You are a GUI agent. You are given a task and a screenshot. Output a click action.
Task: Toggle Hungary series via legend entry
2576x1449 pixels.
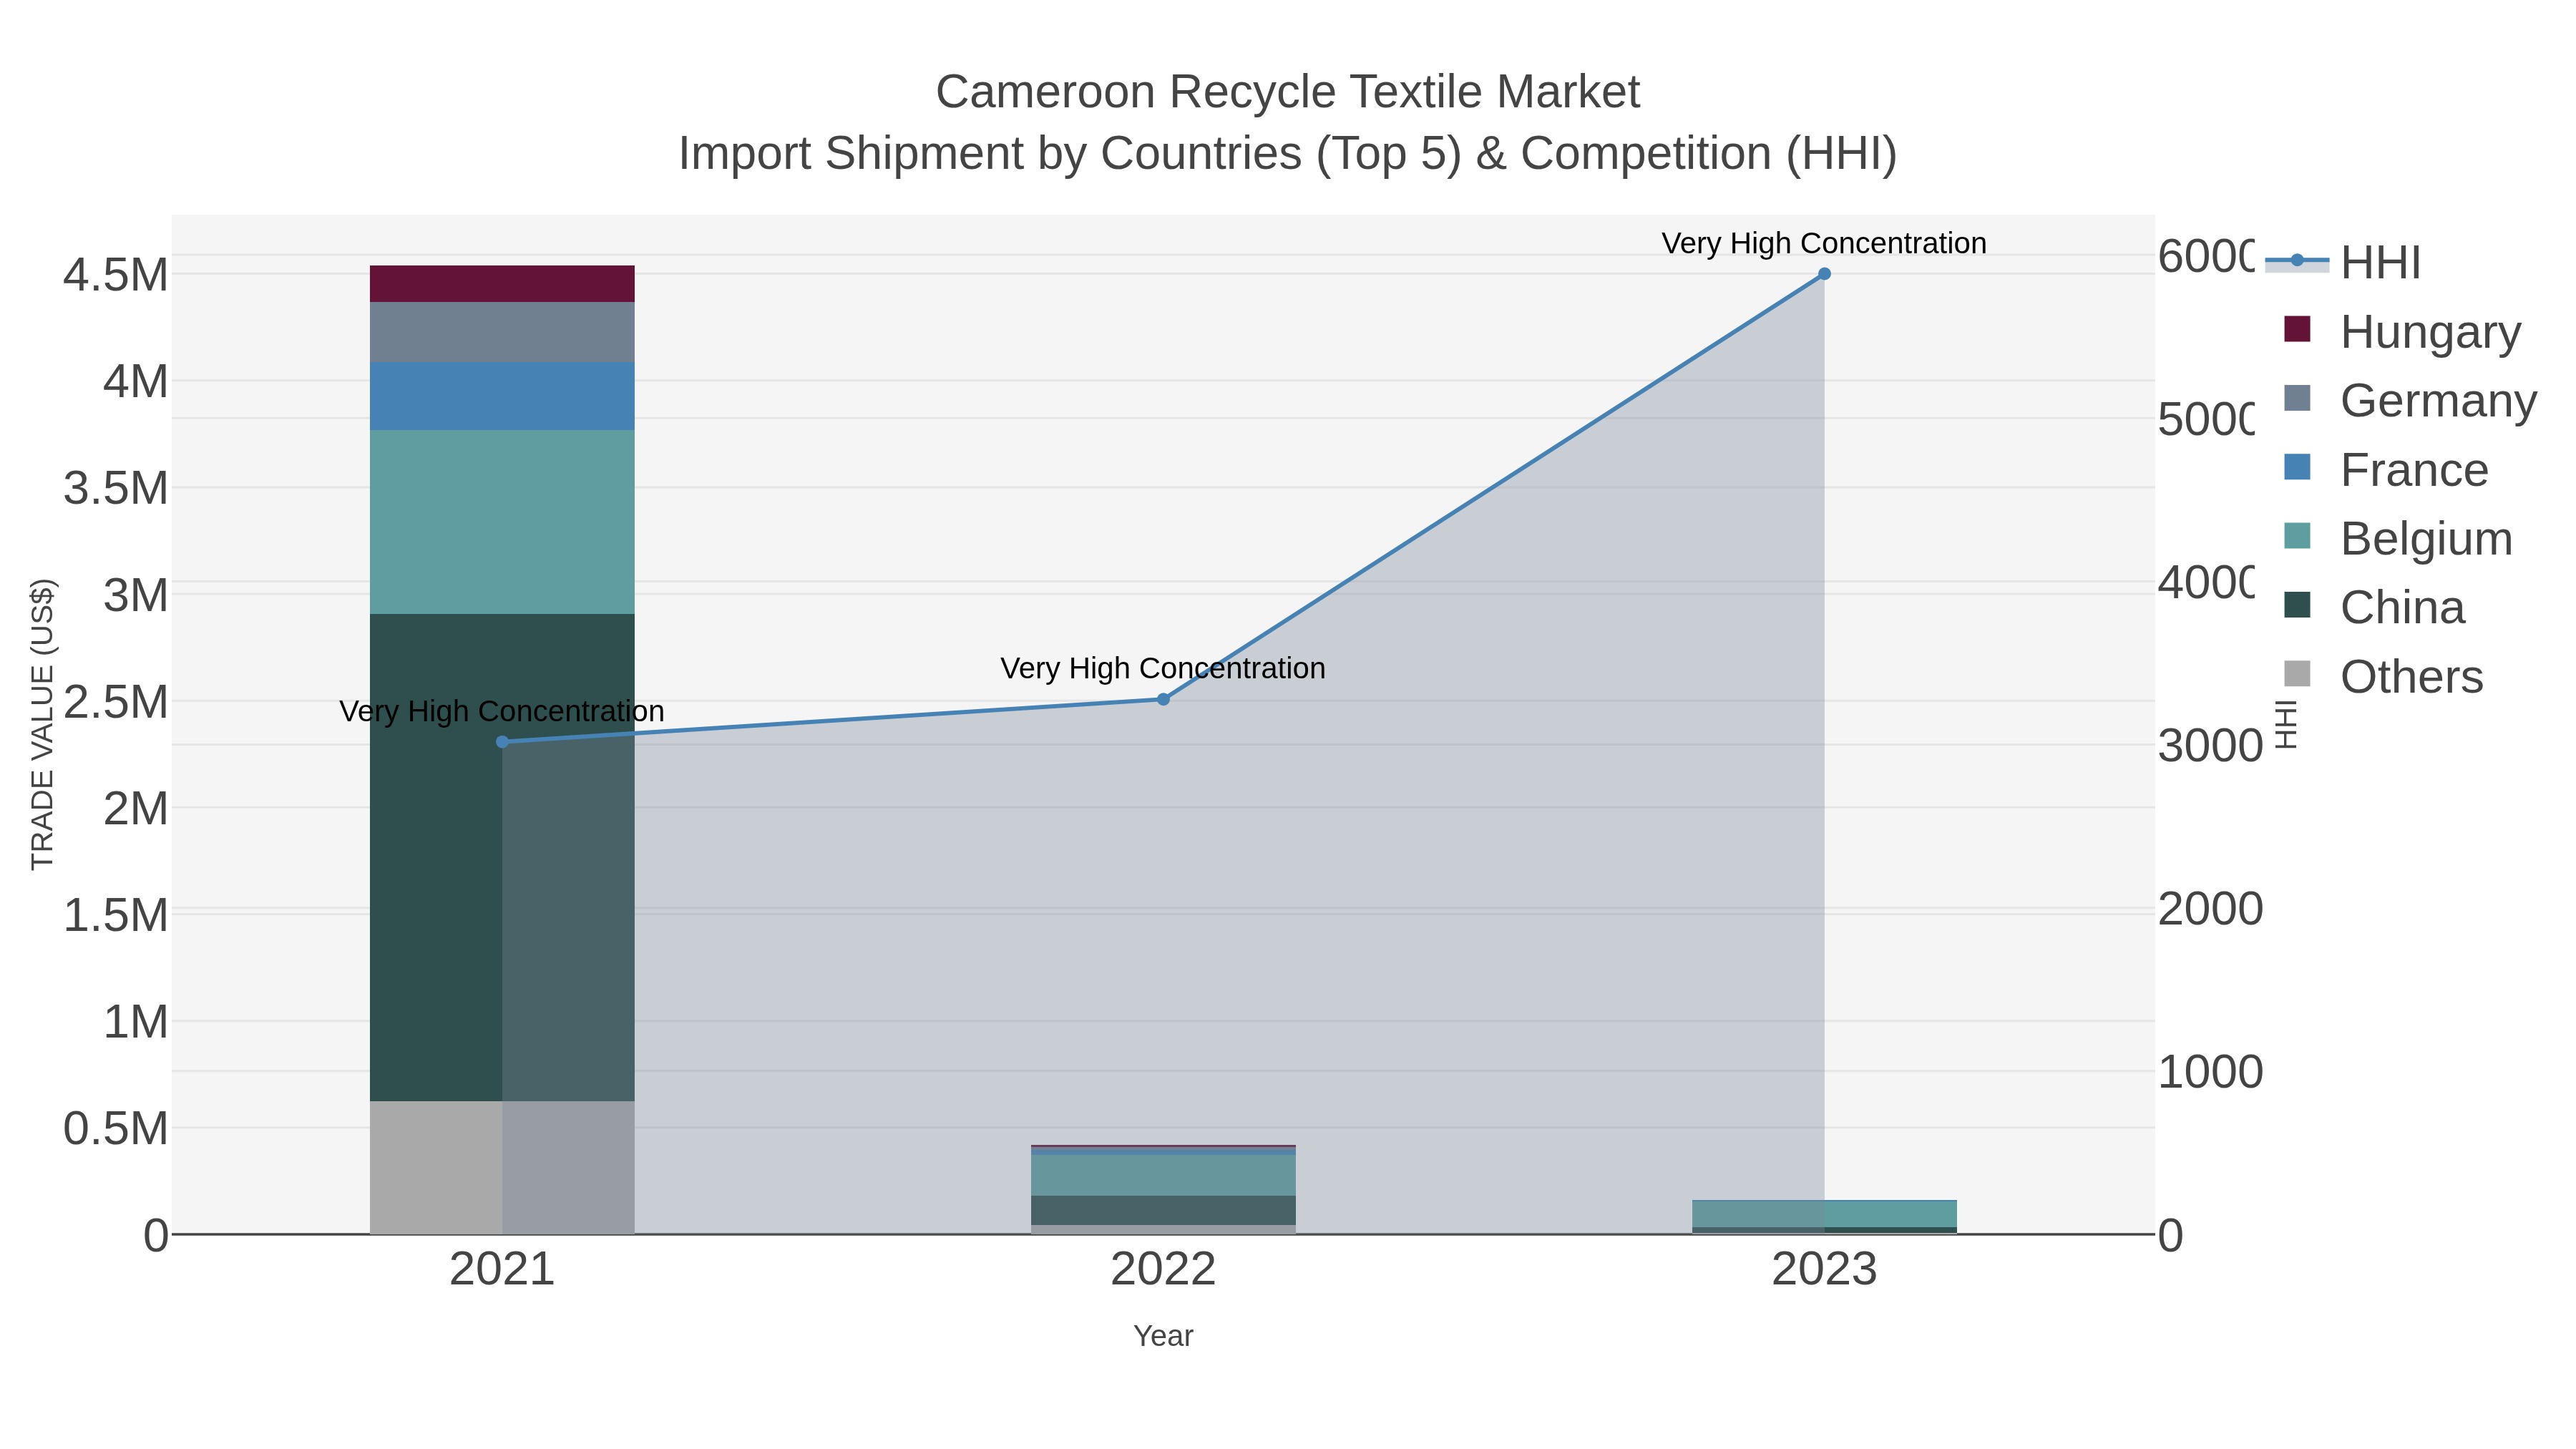click(2402, 331)
